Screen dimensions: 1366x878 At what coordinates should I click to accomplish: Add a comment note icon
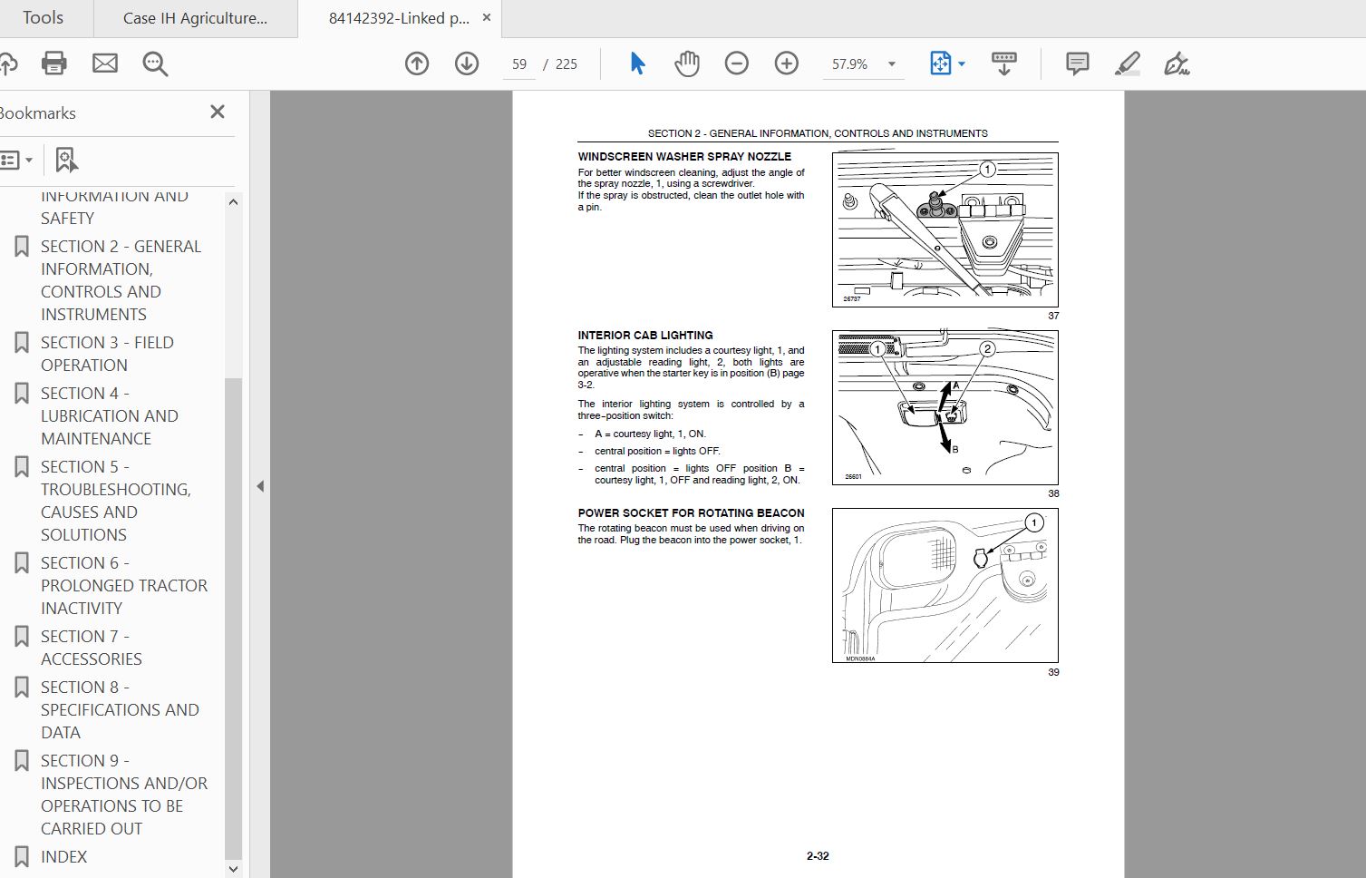click(x=1077, y=63)
